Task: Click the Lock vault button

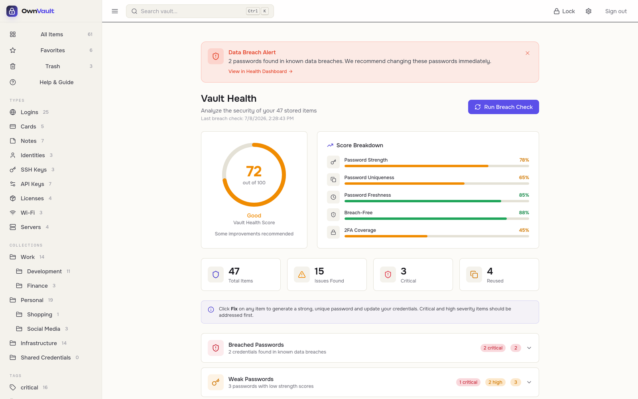Action: point(564,11)
